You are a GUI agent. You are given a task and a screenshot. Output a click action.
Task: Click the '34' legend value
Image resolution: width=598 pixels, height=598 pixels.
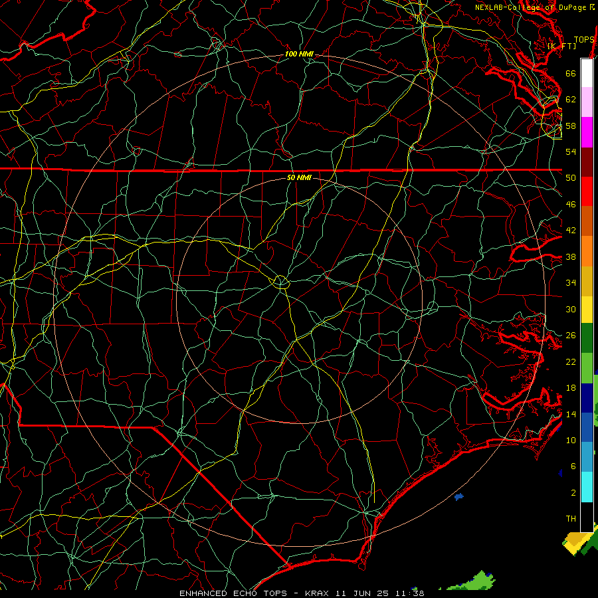point(571,282)
